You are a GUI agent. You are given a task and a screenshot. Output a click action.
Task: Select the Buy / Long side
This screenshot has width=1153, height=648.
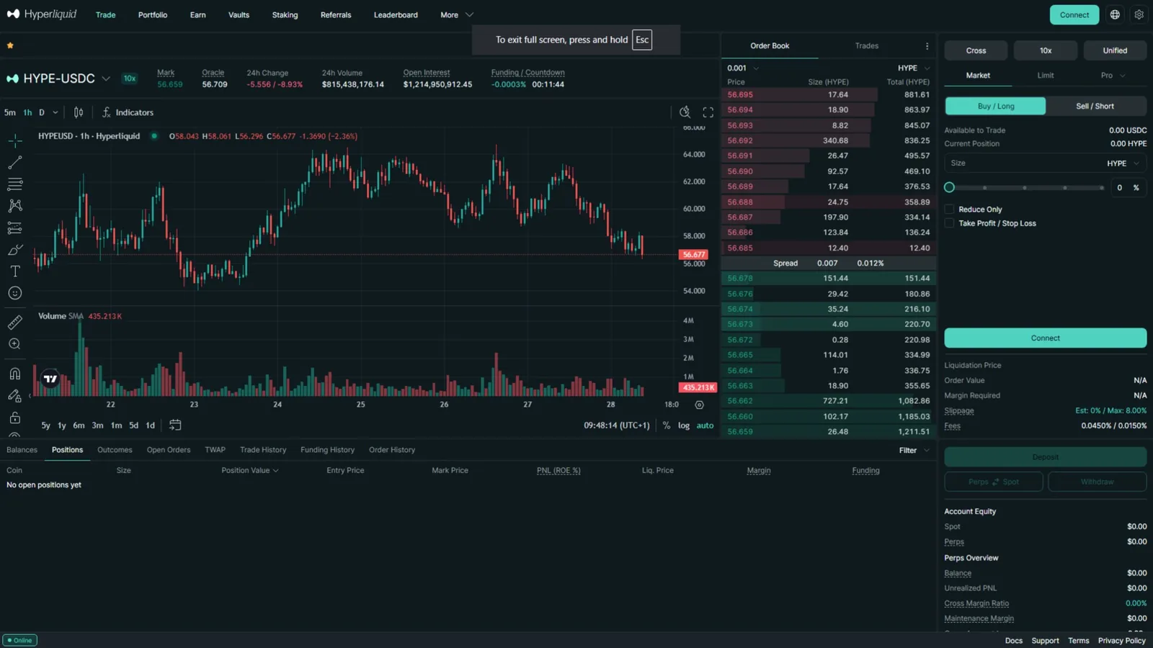(995, 106)
